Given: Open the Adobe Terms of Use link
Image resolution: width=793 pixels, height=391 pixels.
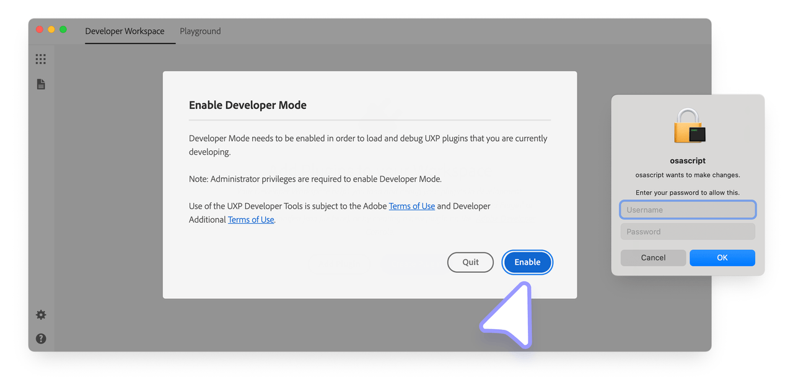Looking at the screenshot, I should pos(411,206).
